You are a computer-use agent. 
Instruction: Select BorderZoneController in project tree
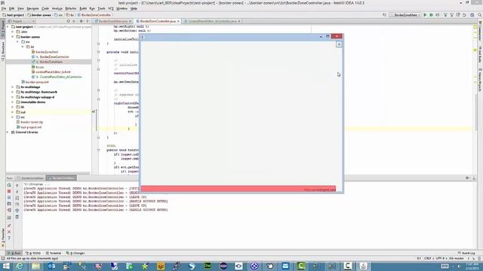click(x=54, y=57)
